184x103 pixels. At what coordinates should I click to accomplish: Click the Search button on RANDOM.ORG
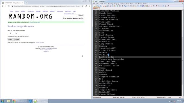pyautogui.click(x=81, y=15)
